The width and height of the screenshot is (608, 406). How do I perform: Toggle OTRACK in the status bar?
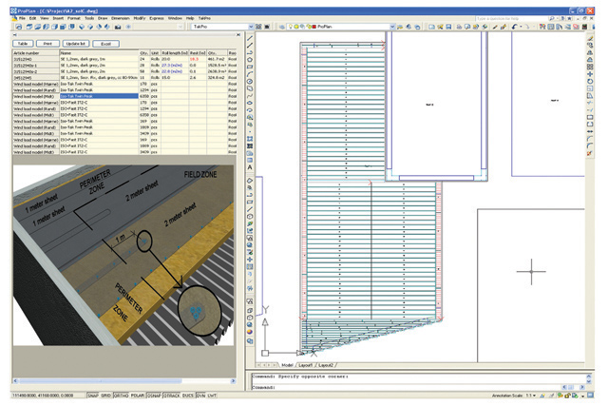(x=172, y=396)
